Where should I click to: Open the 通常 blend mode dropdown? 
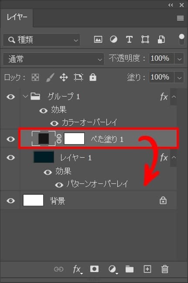[53, 59]
